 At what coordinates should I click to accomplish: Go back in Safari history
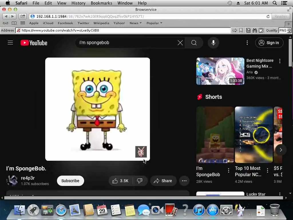6,16
